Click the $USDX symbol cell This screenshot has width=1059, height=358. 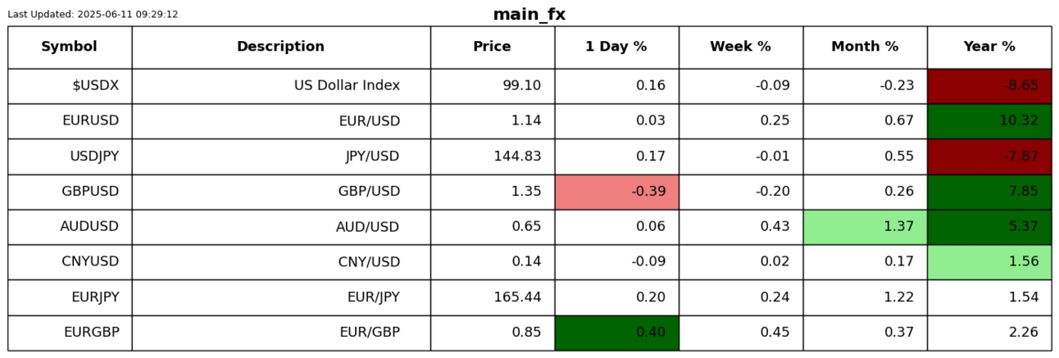click(95, 85)
